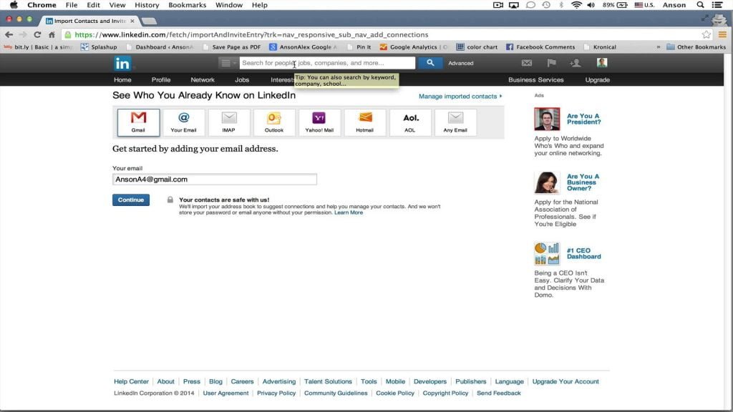
Task: Open the Privacy Policy footer link
Action: [x=276, y=393]
